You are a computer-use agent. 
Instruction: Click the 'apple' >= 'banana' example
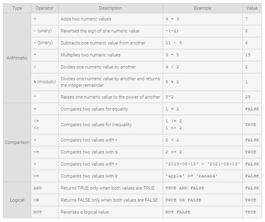tap(191, 176)
